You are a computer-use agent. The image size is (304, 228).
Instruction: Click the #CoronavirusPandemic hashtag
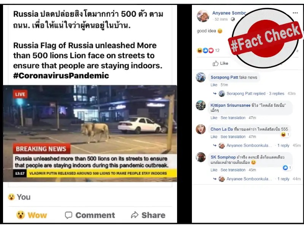click(x=61, y=76)
